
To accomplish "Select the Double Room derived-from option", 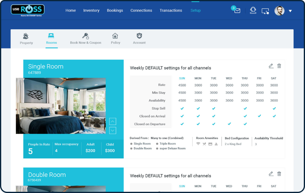I will click(x=141, y=148).
